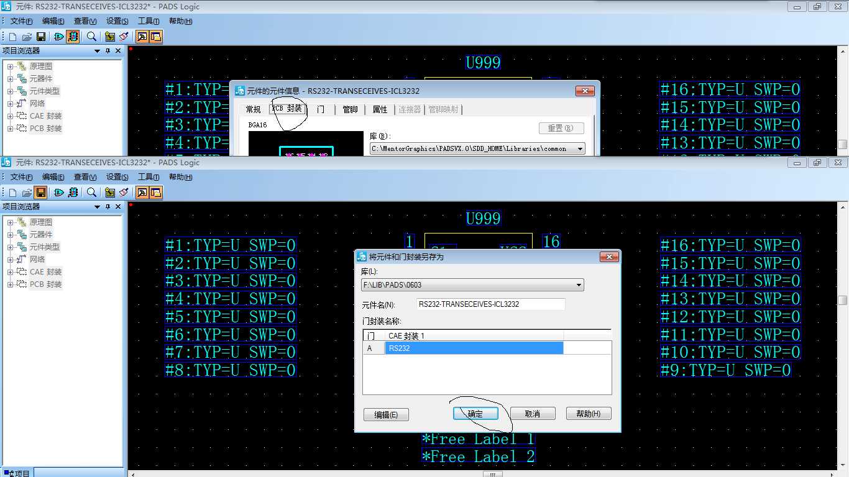Click 帮助(H) button in save-as dialog
This screenshot has width=849, height=477.
[x=589, y=414]
